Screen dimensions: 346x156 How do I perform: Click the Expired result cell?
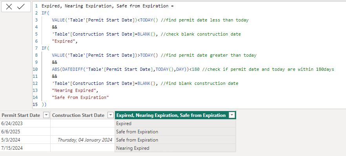(x=175, y=124)
